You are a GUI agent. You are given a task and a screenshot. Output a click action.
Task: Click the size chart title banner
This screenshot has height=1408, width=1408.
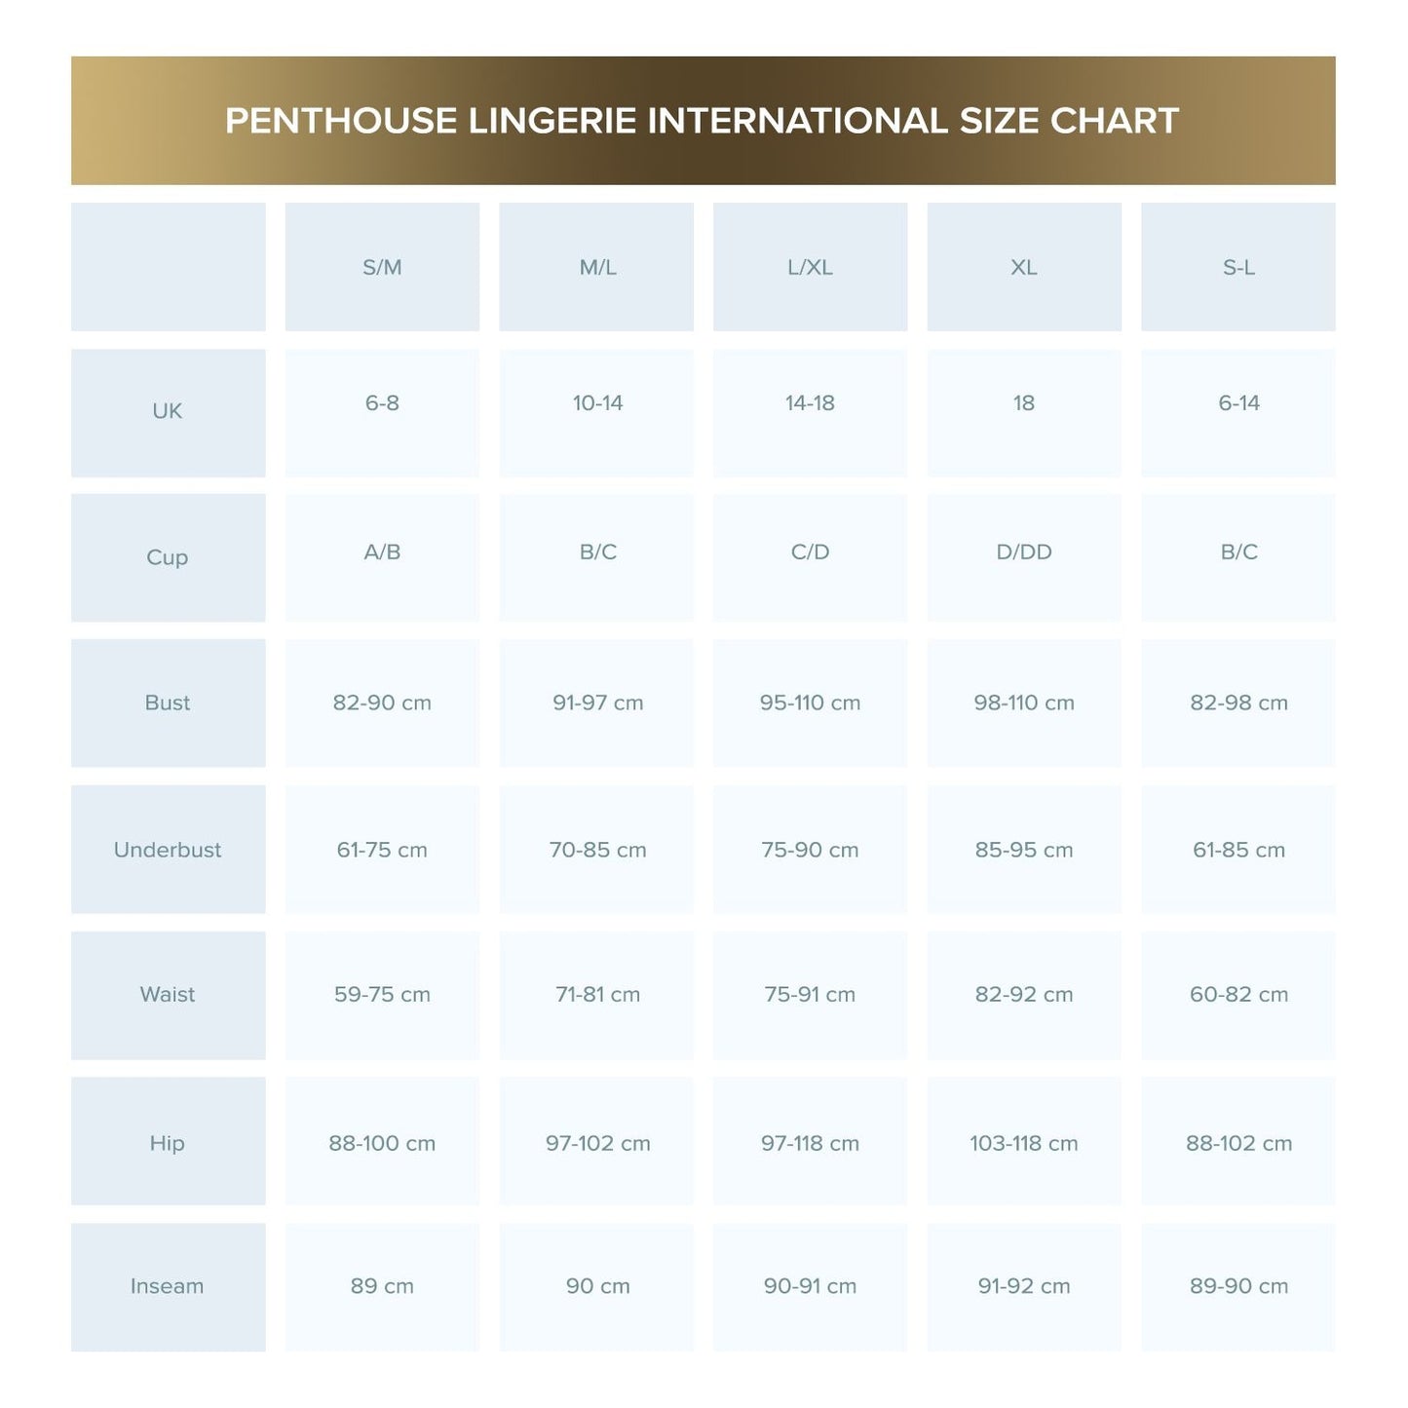pos(703,121)
